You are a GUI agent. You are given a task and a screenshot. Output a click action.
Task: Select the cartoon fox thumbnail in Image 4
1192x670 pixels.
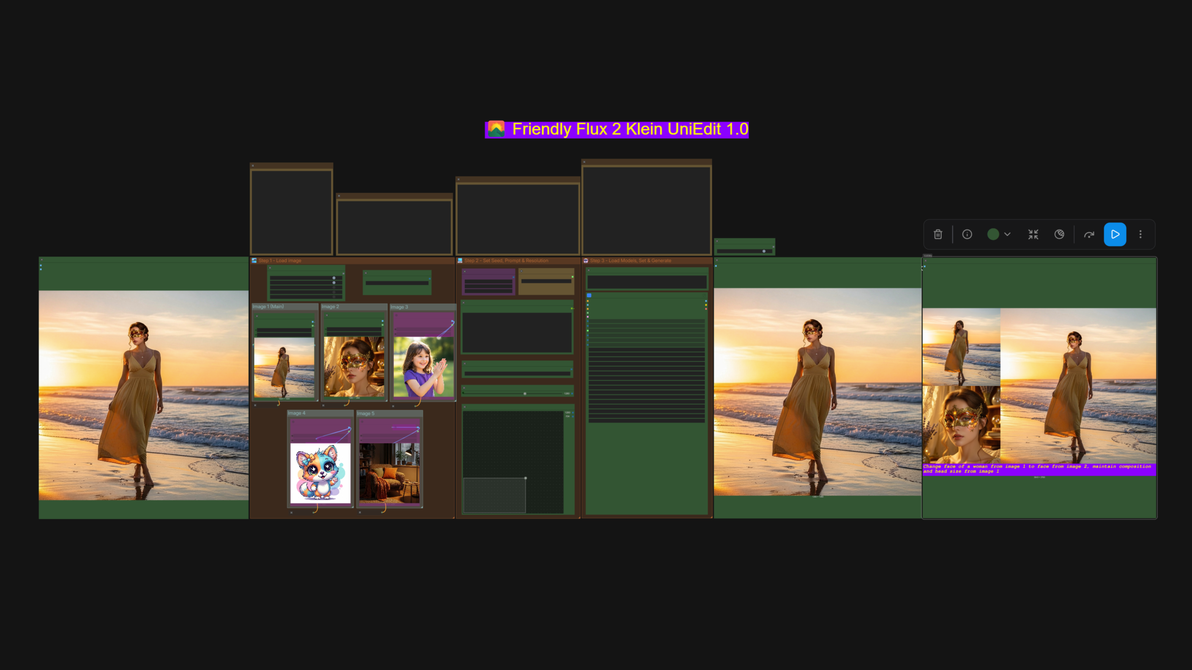pos(320,473)
